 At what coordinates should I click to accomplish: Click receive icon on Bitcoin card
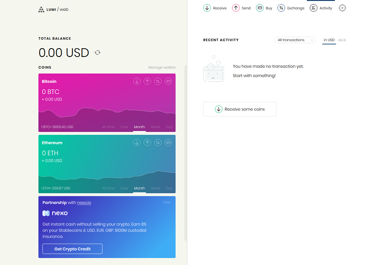coord(137,81)
